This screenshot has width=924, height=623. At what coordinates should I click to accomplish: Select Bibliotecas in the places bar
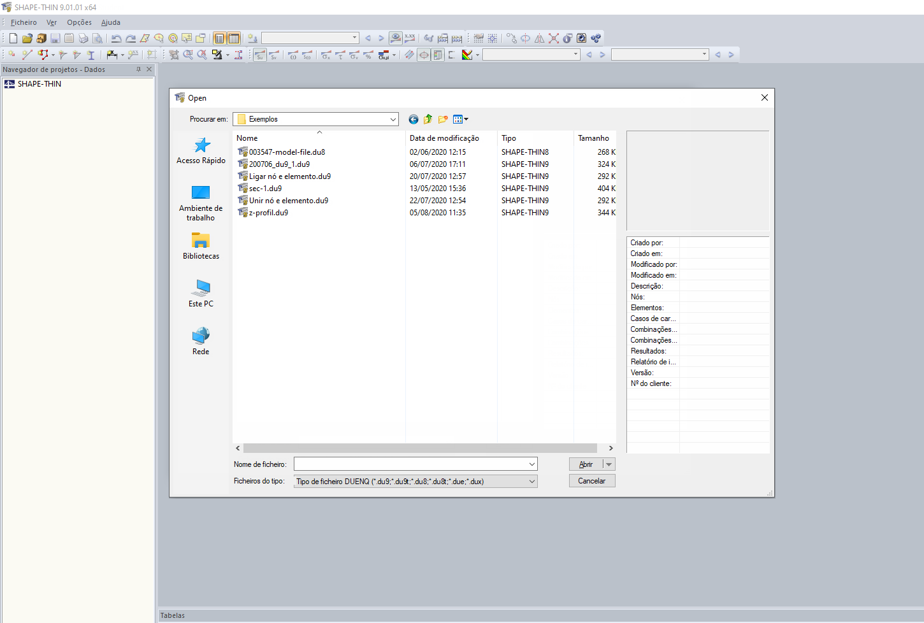coord(201,247)
